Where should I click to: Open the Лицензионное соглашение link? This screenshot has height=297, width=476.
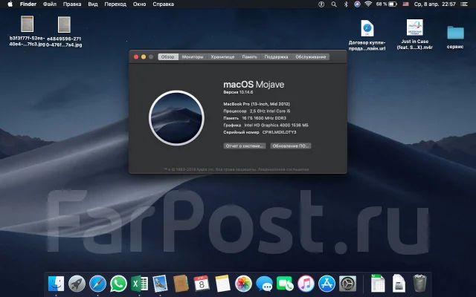click(283, 169)
